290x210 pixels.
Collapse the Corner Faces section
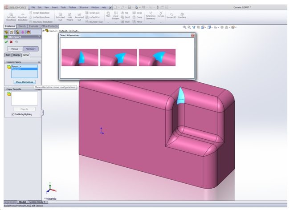[39, 62]
